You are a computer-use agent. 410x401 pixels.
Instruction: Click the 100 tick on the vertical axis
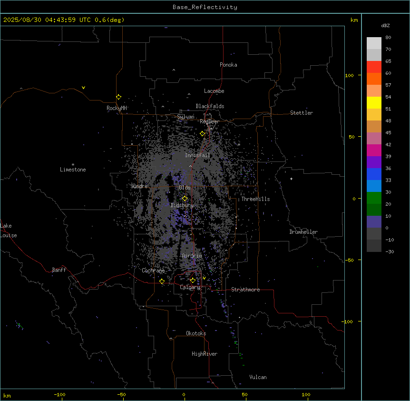coord(349,75)
